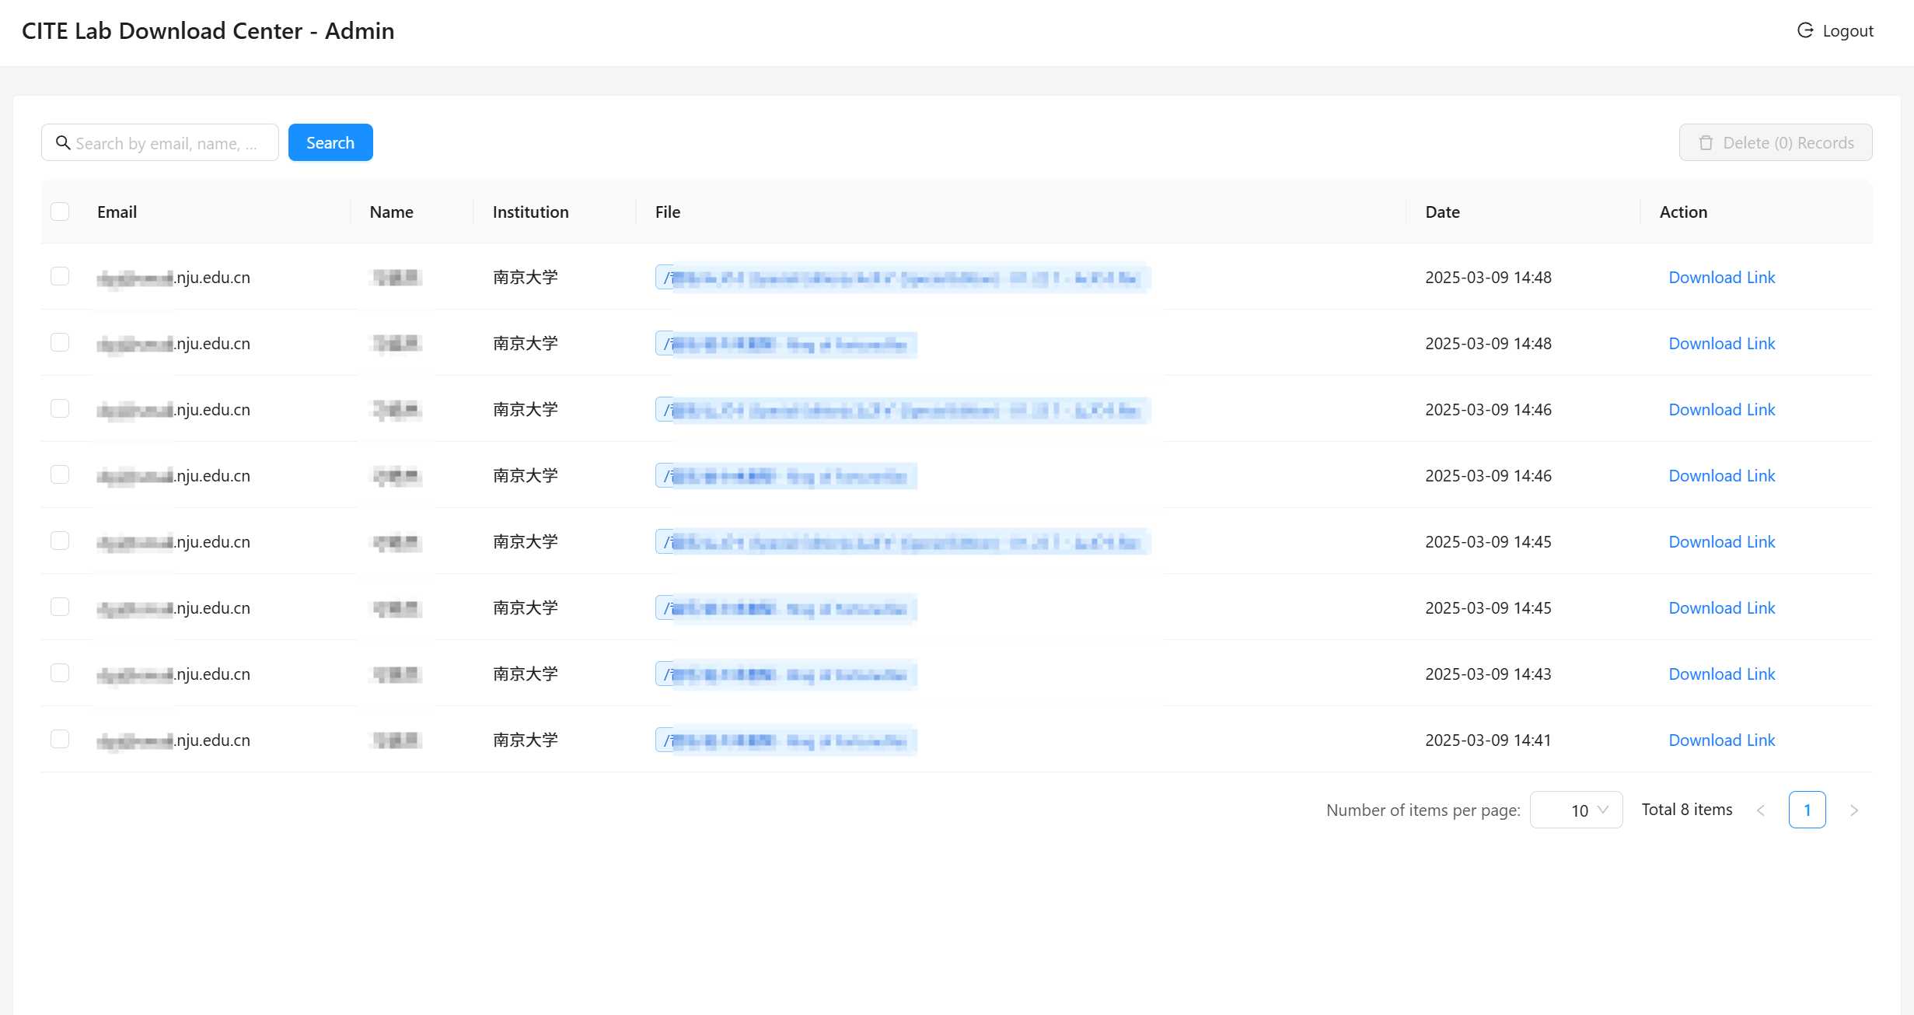Check the first row's checkbox
This screenshot has width=1914, height=1015.
60,277
